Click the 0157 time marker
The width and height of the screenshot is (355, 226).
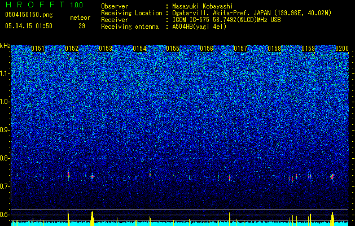tap(240, 49)
